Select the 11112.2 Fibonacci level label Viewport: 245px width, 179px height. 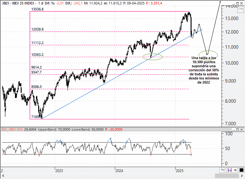coord(38,43)
